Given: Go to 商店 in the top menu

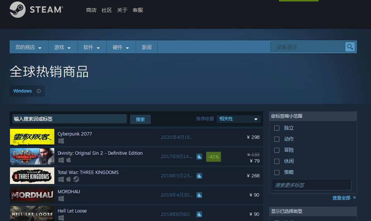Looking at the screenshot, I should [x=91, y=10].
